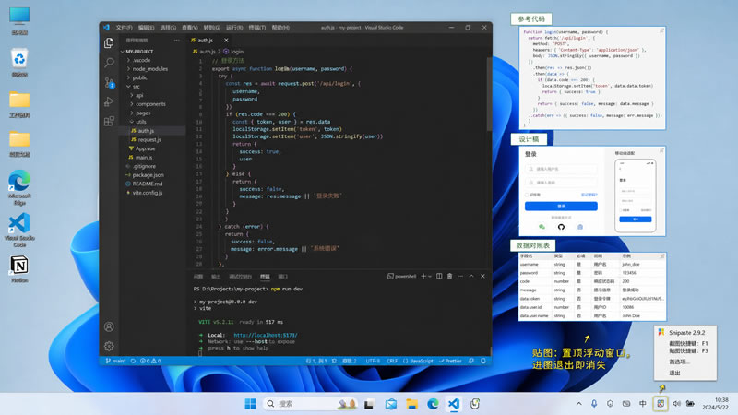Click the main branch status bar button

coord(116,361)
